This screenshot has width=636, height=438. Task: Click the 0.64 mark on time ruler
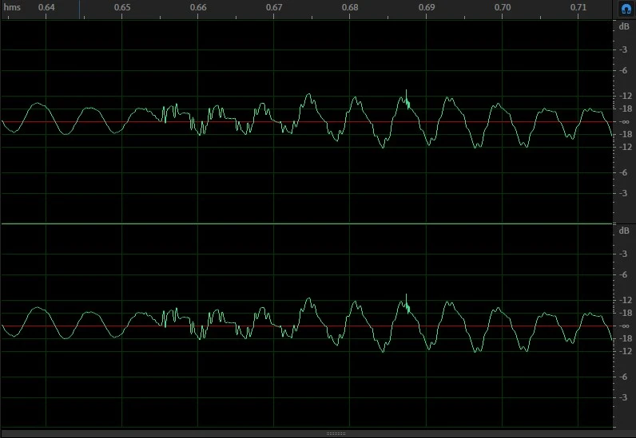[x=46, y=7]
